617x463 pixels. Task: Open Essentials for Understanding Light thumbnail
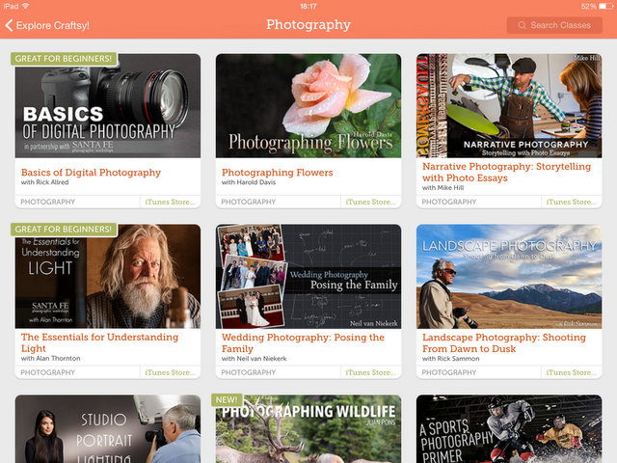[x=108, y=277]
